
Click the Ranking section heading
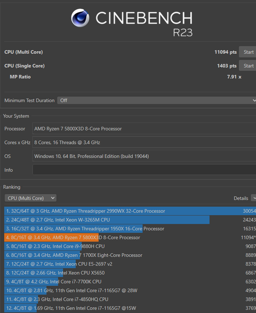[12, 187]
